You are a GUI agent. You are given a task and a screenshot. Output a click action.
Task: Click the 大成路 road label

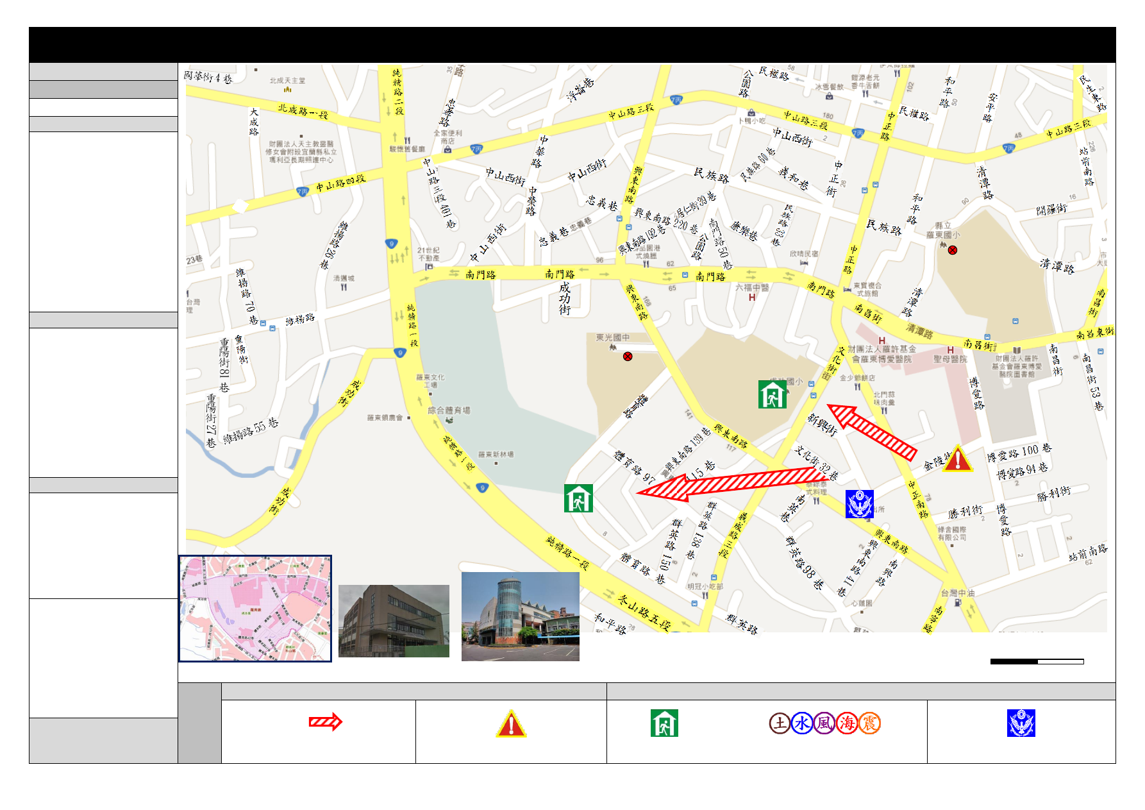253,122
